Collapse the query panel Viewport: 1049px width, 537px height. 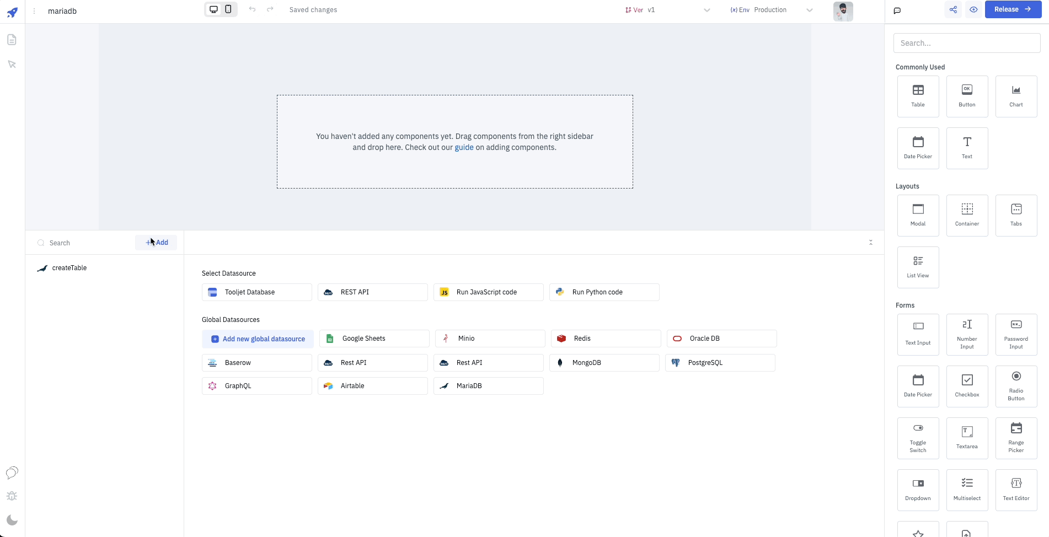(871, 243)
